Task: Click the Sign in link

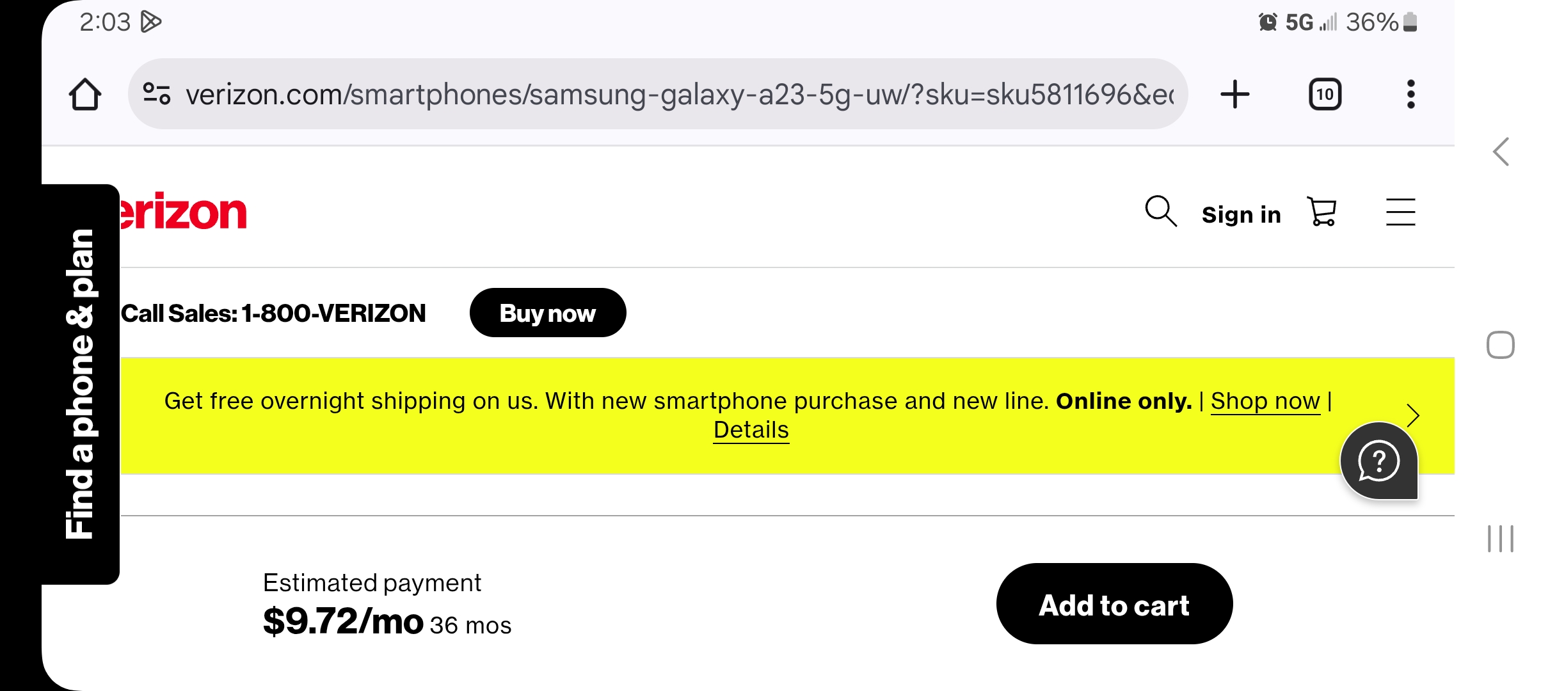Action: click(1242, 214)
